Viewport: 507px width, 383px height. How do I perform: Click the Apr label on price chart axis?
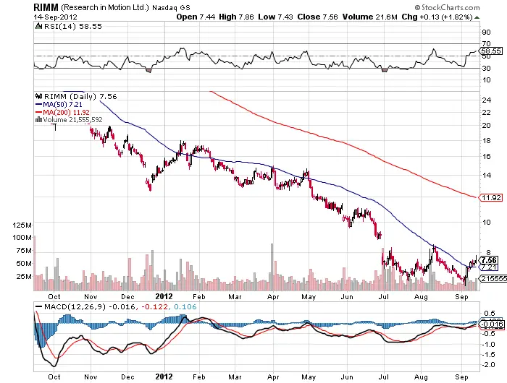273,296
